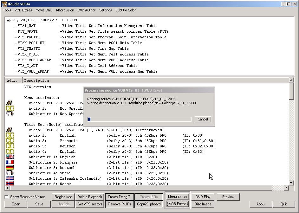
Task: Select the VTS_TMAPTI tree item
Action: (x=29, y=48)
